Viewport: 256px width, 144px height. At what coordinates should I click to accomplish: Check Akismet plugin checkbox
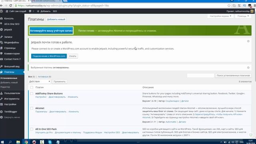[x=32, y=108]
